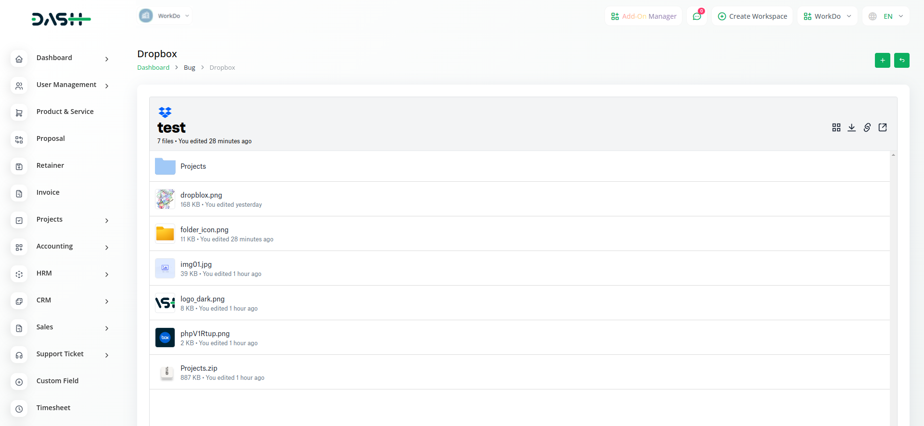This screenshot has width=924, height=426.
Task: Click the green plus add button
Action: coord(883,61)
